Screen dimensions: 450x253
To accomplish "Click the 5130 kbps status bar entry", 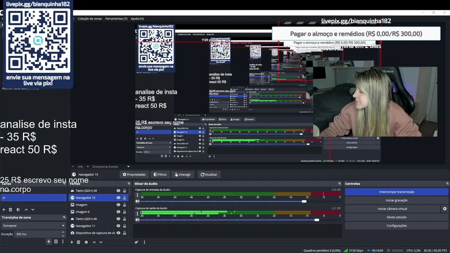I will tap(354, 251).
